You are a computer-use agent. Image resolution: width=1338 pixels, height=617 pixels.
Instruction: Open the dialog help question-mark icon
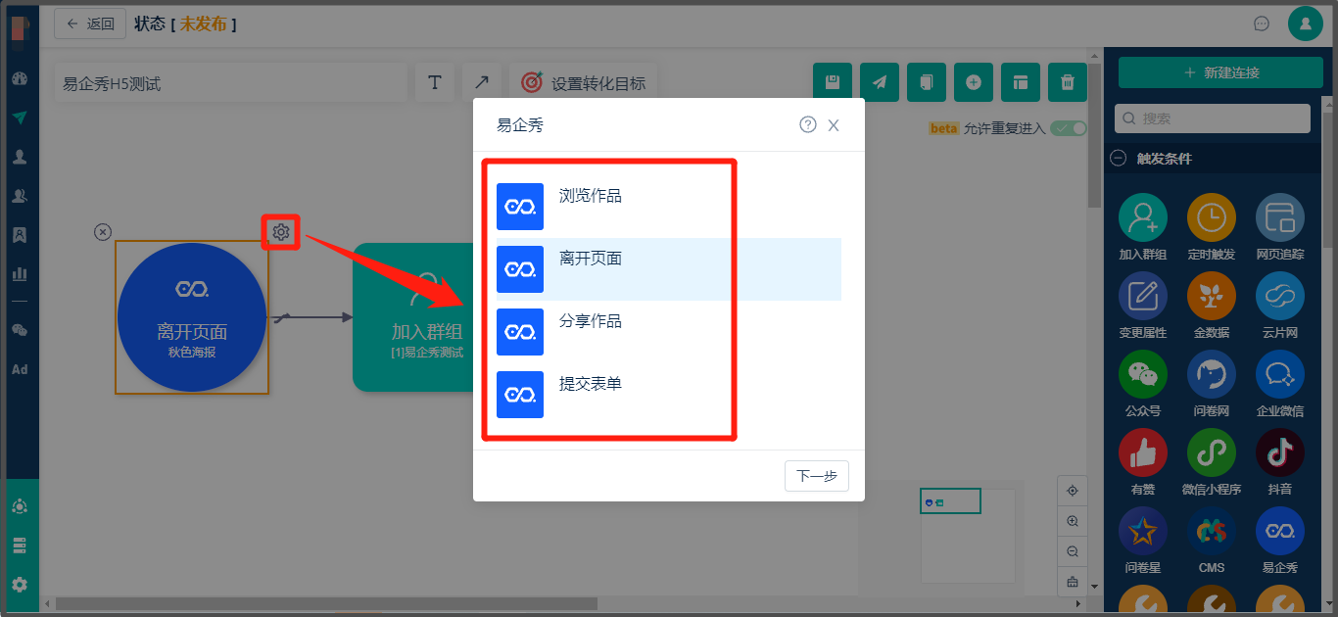pos(808,124)
